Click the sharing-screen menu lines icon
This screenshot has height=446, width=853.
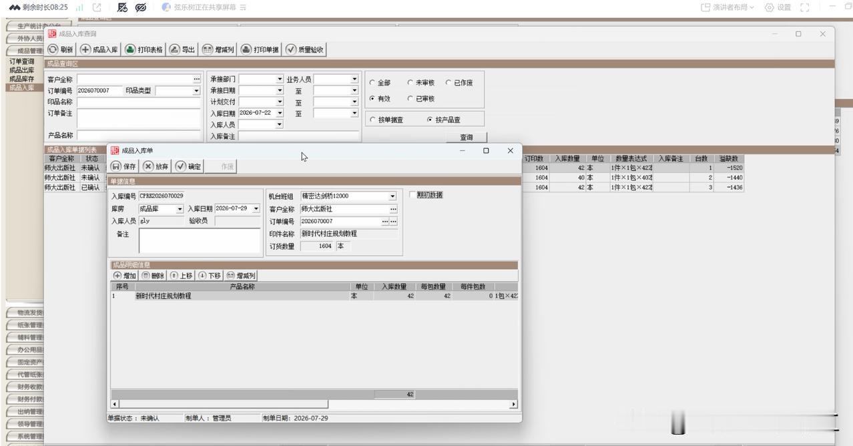click(x=243, y=7)
